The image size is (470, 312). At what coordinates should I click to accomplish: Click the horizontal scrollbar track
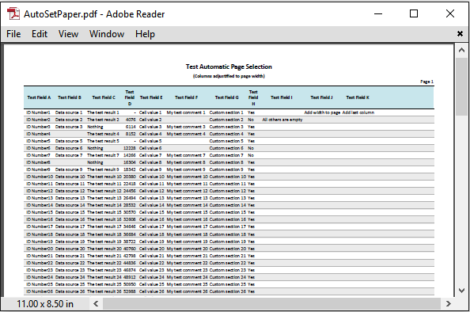[272, 303]
